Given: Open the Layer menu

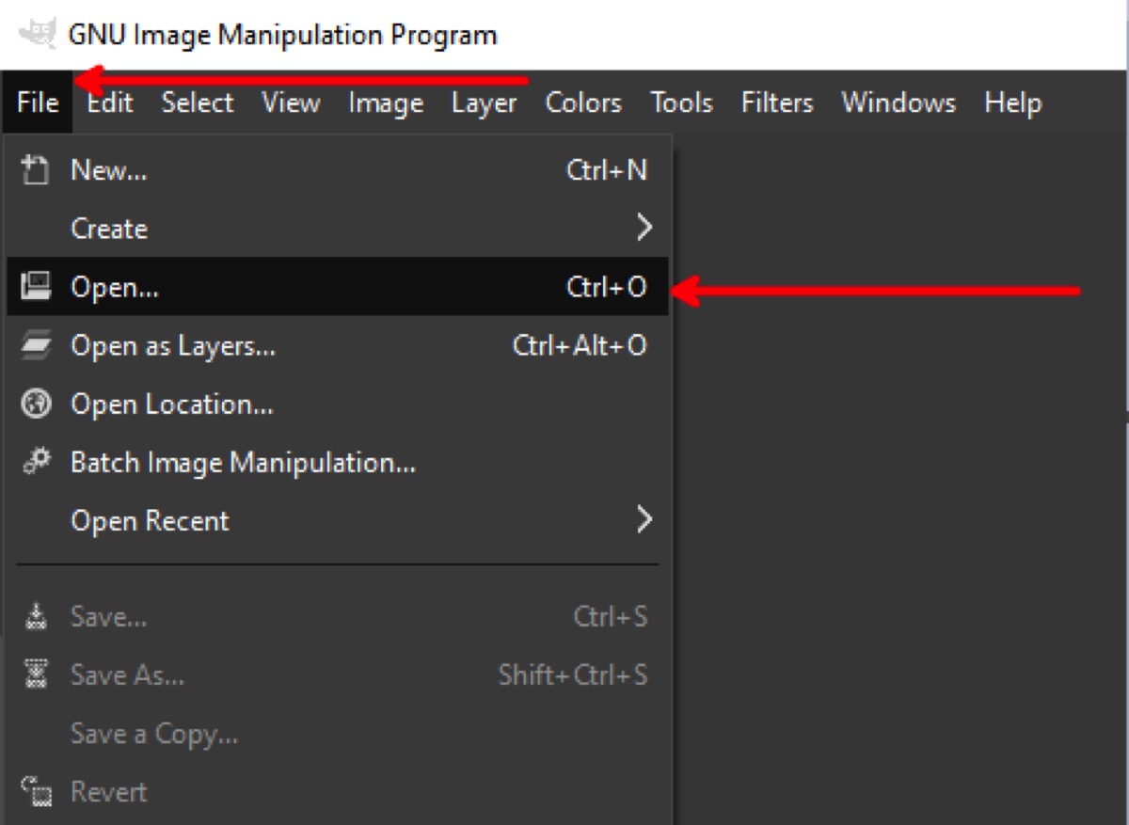Looking at the screenshot, I should tap(484, 102).
